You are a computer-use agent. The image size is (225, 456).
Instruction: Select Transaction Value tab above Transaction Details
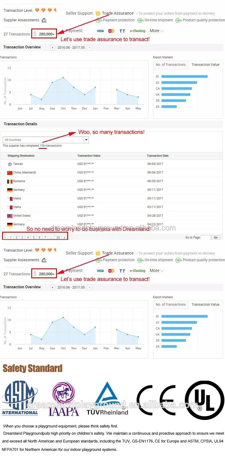click(x=205, y=65)
